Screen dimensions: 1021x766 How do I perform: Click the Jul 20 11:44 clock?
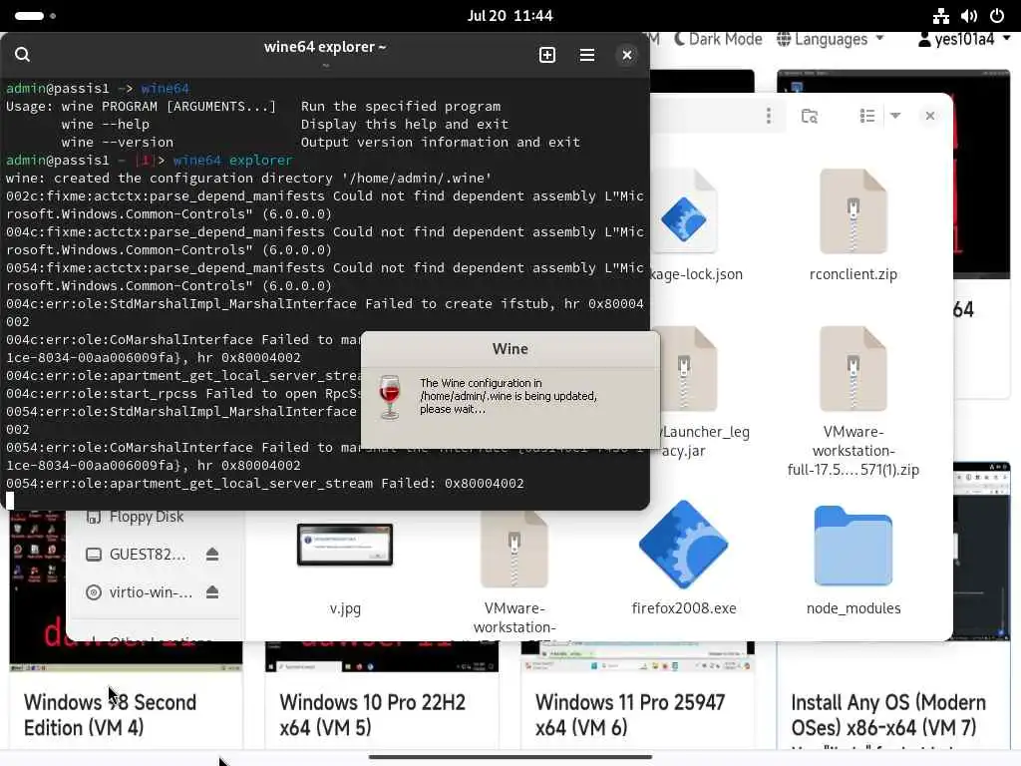[510, 16]
